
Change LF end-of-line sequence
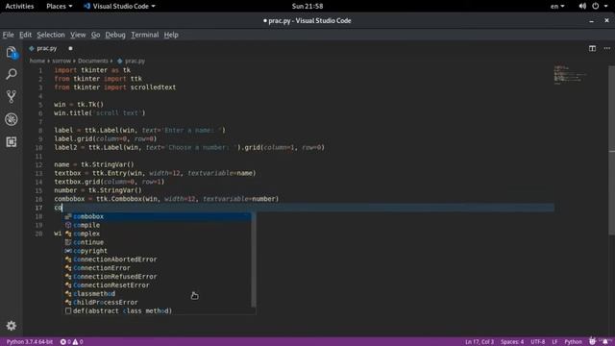[x=554, y=342]
